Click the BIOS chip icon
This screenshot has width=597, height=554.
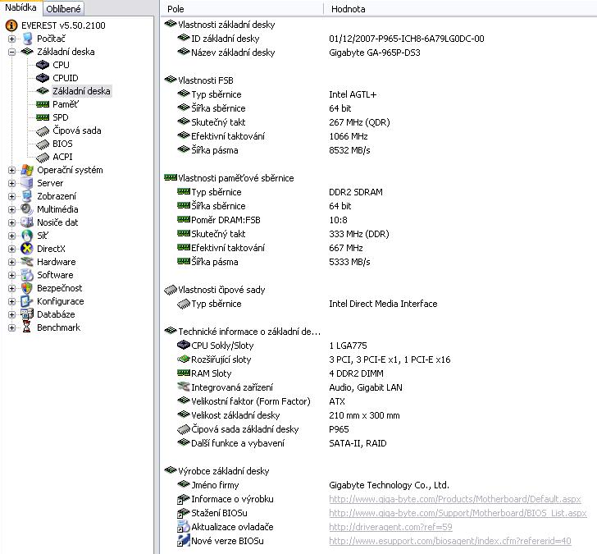(x=43, y=144)
